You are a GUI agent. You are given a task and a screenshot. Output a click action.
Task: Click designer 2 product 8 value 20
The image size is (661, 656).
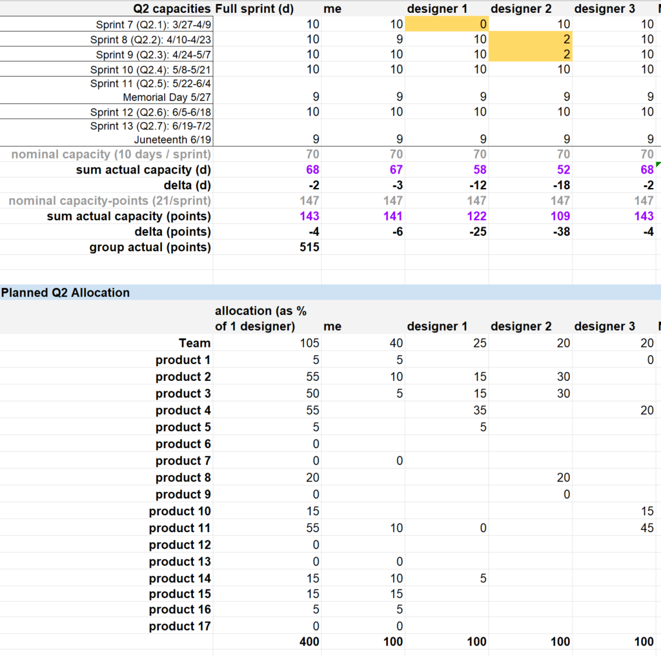pos(563,477)
